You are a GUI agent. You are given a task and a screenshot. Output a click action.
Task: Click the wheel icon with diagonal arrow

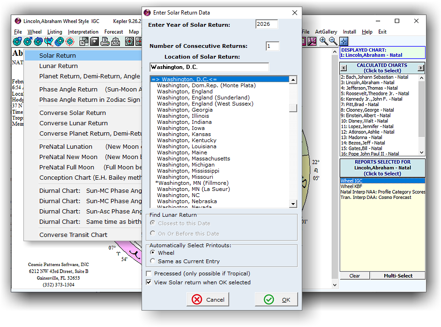click(x=28, y=42)
